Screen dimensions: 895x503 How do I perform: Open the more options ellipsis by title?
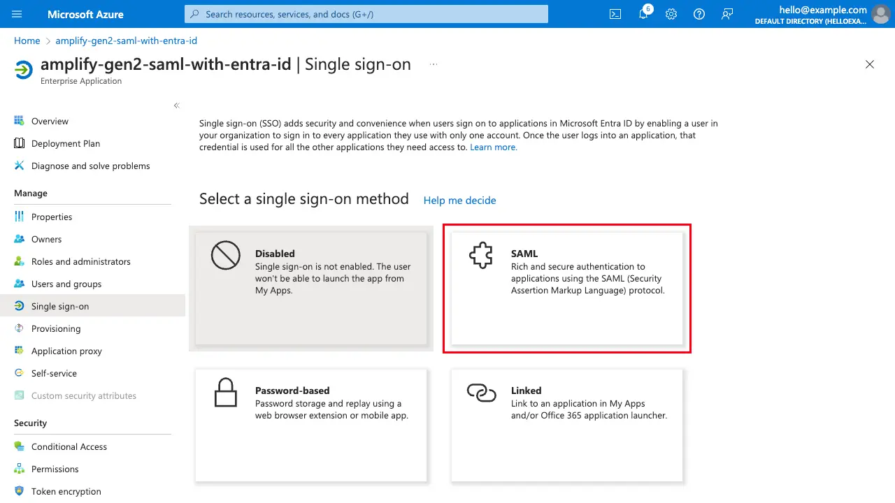(434, 64)
